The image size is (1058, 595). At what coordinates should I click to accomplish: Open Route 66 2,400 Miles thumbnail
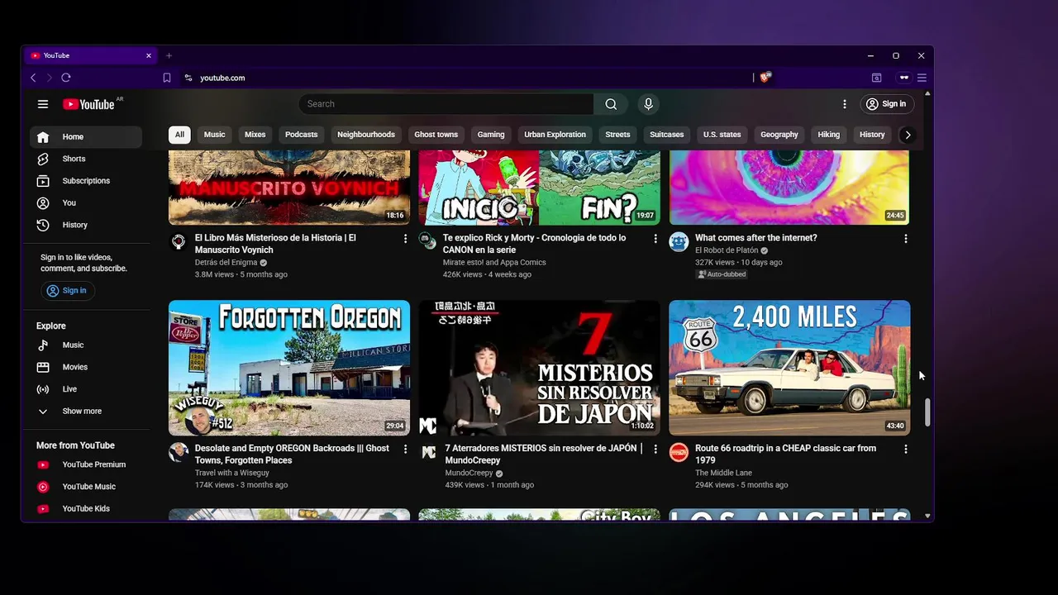click(789, 368)
